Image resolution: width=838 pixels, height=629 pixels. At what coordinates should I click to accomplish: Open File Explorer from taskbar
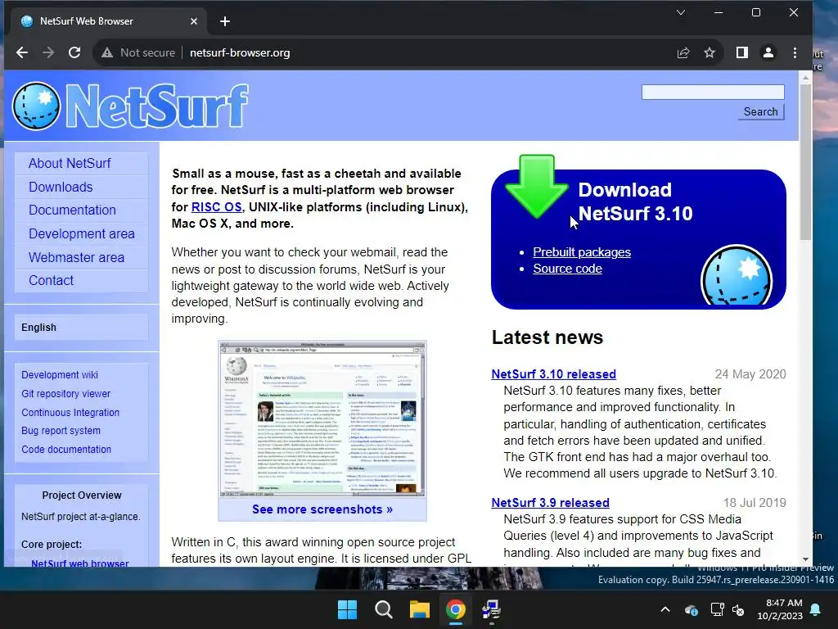[420, 609]
